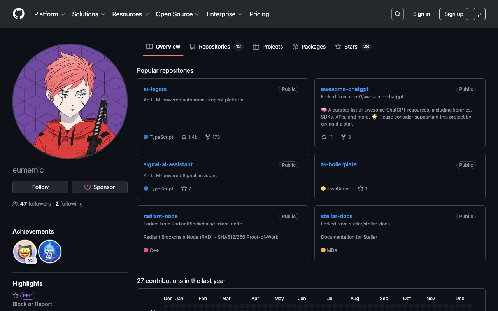The image size is (498, 311).
Task: Open the signal-ai-assistant repository link
Action: click(168, 164)
